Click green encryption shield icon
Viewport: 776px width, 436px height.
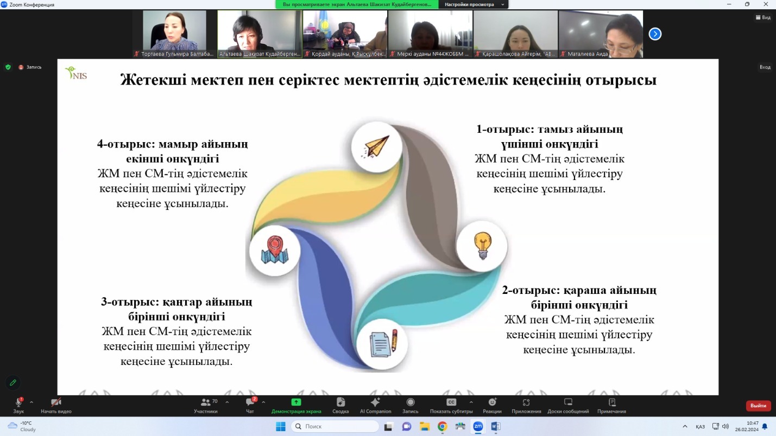(8, 67)
